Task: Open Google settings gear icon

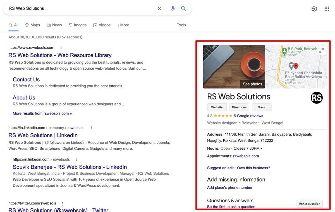Action: pyautogui.click(x=314, y=9)
